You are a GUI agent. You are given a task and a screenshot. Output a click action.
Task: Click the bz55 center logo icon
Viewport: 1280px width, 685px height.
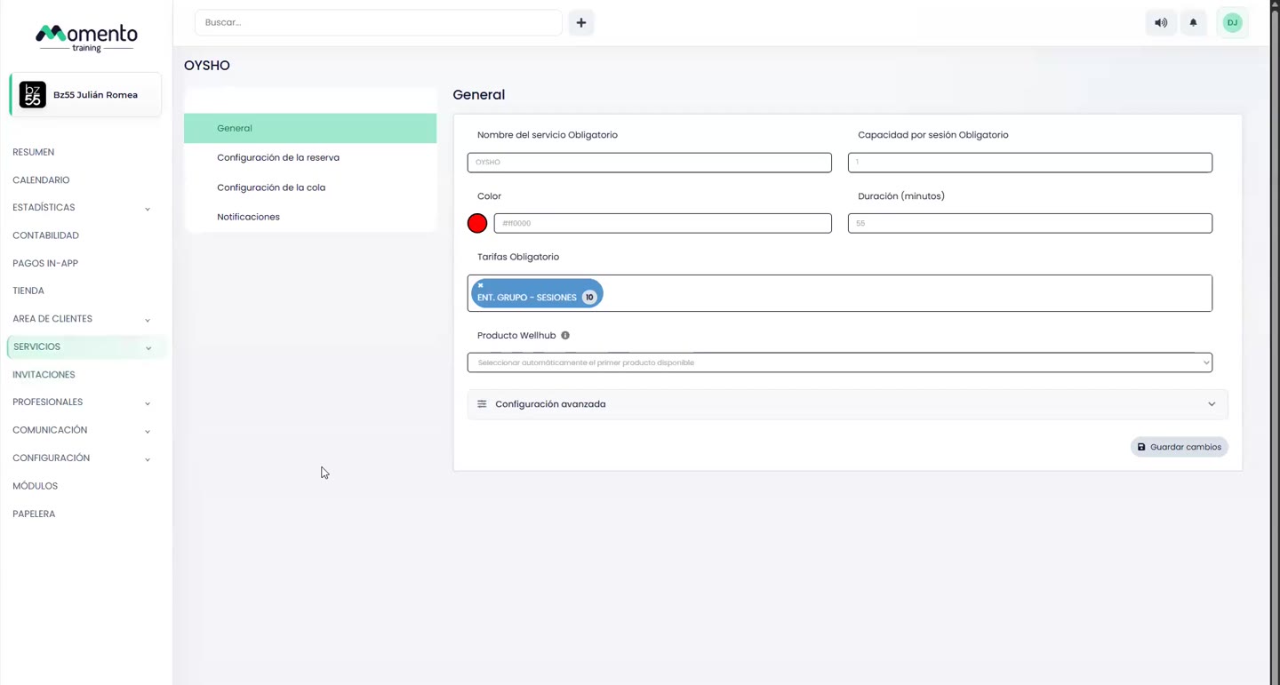(x=33, y=95)
